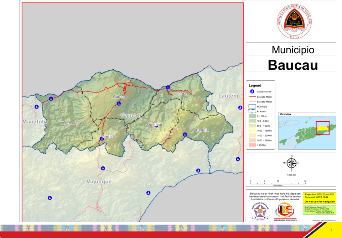
Task: Click the 1000 - 1500m yellow swatch
Action: coord(252,131)
